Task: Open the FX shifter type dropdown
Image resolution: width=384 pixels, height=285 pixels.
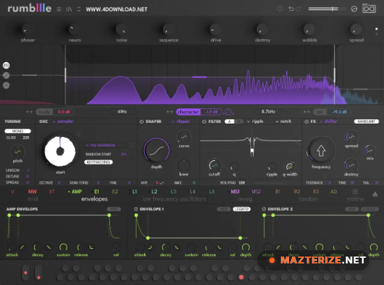Action: tap(328, 122)
